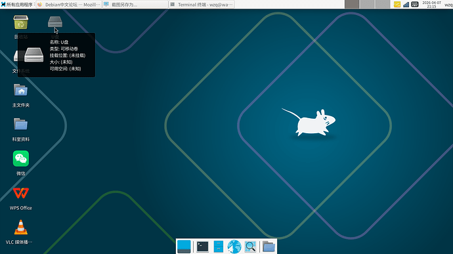
Task: Open Application Finder magnifier icon in dock
Action: point(250,247)
